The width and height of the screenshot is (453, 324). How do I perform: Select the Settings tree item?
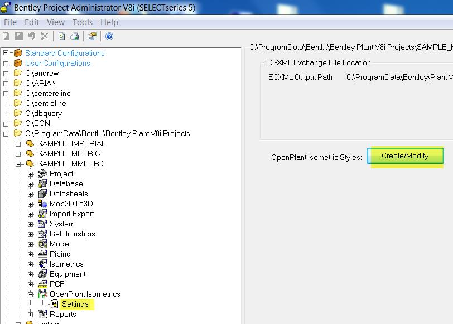[x=75, y=304]
